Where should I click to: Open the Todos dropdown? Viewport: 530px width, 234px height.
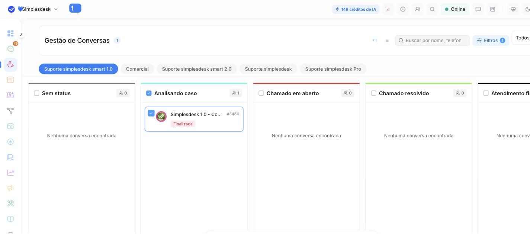click(521, 38)
